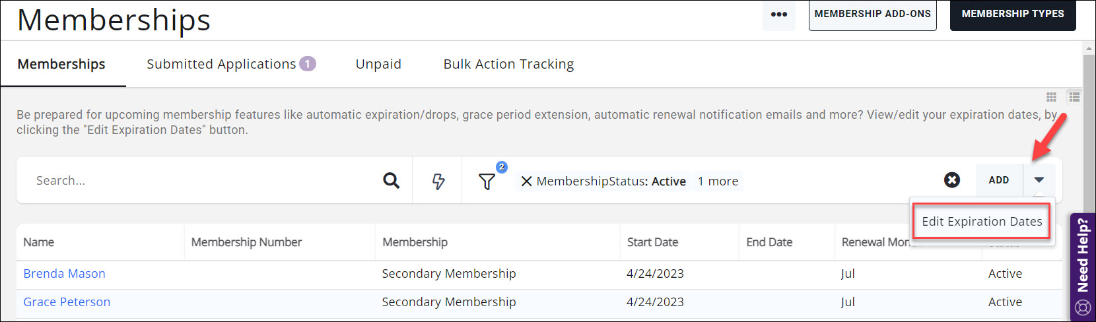Screen dimensions: 1096x322
Task: Open quick filters lightning bolt icon
Action: (438, 181)
